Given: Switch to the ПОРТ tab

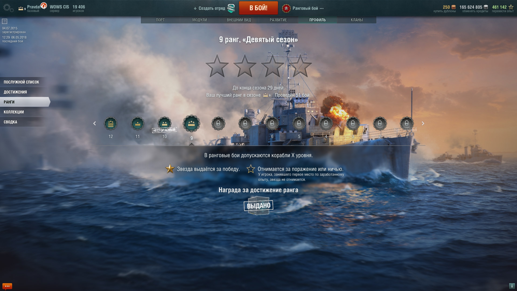Looking at the screenshot, I should click(160, 20).
